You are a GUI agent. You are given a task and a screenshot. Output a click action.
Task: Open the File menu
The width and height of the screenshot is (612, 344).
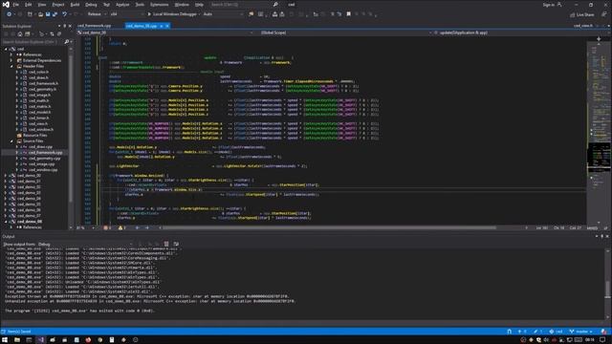click(x=15, y=5)
